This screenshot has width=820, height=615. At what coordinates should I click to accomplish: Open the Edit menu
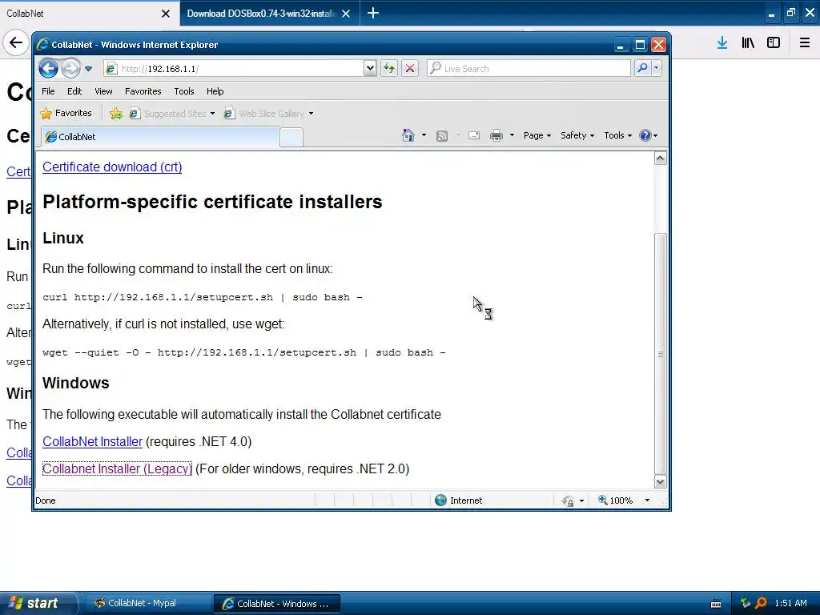[x=74, y=91]
